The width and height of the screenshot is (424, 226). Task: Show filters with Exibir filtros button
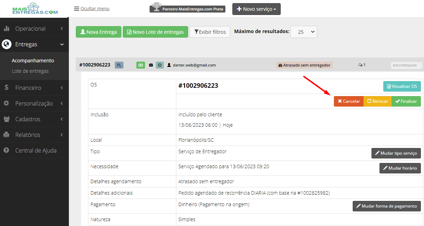click(210, 32)
